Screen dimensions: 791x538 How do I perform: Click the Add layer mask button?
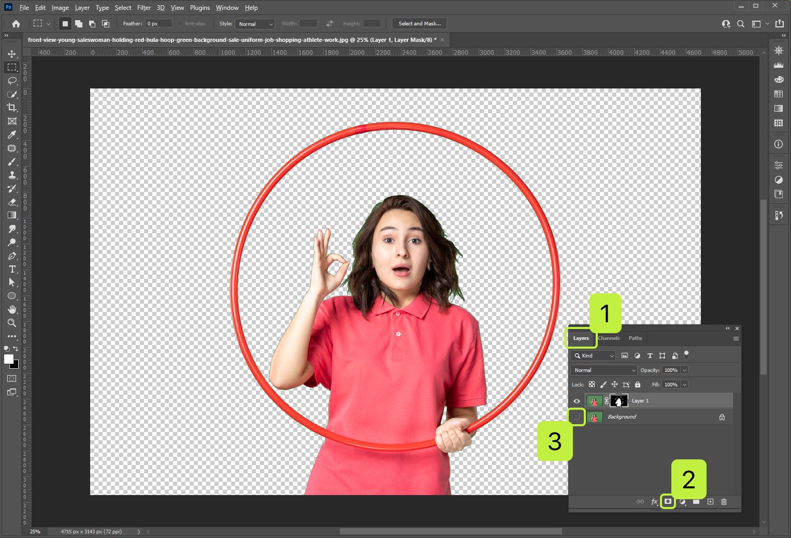point(668,502)
